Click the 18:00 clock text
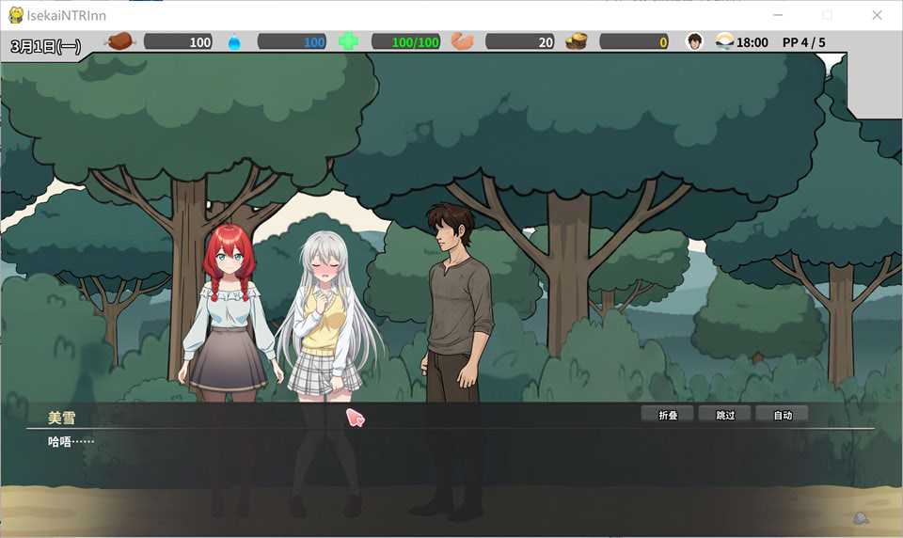This screenshot has width=903, height=538. [x=752, y=42]
